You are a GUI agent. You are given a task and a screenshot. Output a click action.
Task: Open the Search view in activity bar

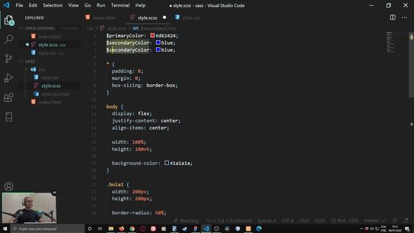pos(8,39)
